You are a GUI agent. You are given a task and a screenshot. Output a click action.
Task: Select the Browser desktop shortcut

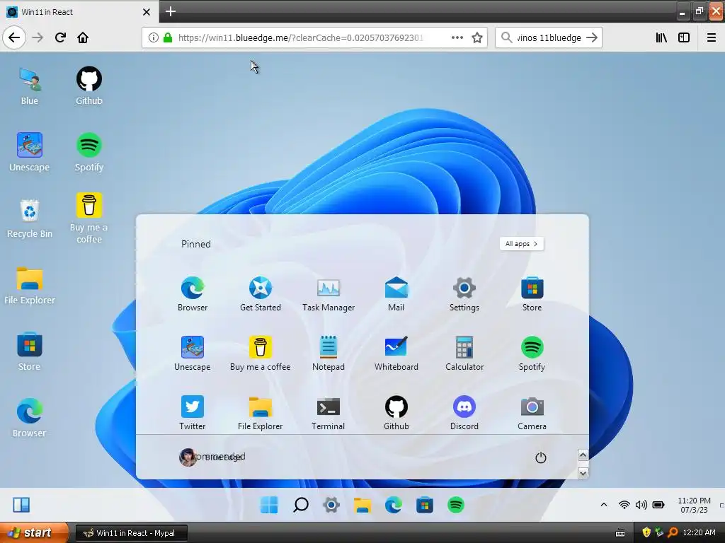30,418
